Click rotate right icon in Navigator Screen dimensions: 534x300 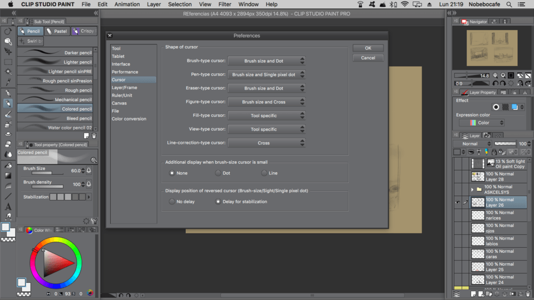pos(503,83)
